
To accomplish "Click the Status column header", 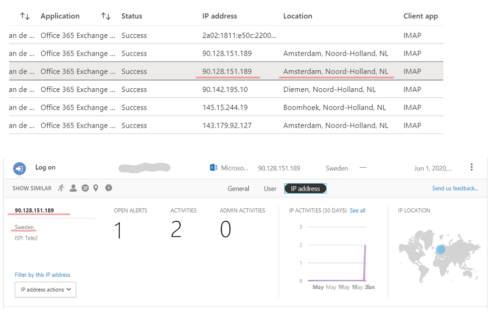I will [x=132, y=16].
